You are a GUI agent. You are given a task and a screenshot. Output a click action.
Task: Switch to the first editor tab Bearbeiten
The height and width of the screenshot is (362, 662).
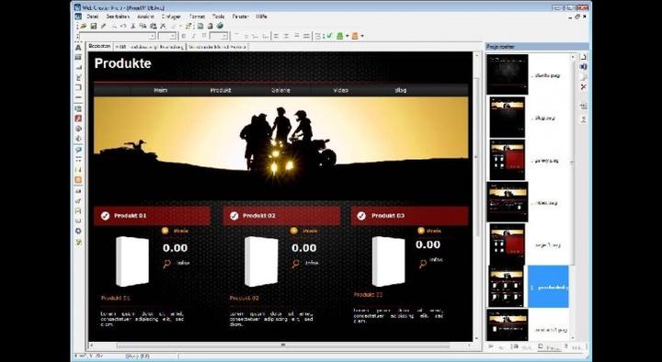tap(99, 47)
